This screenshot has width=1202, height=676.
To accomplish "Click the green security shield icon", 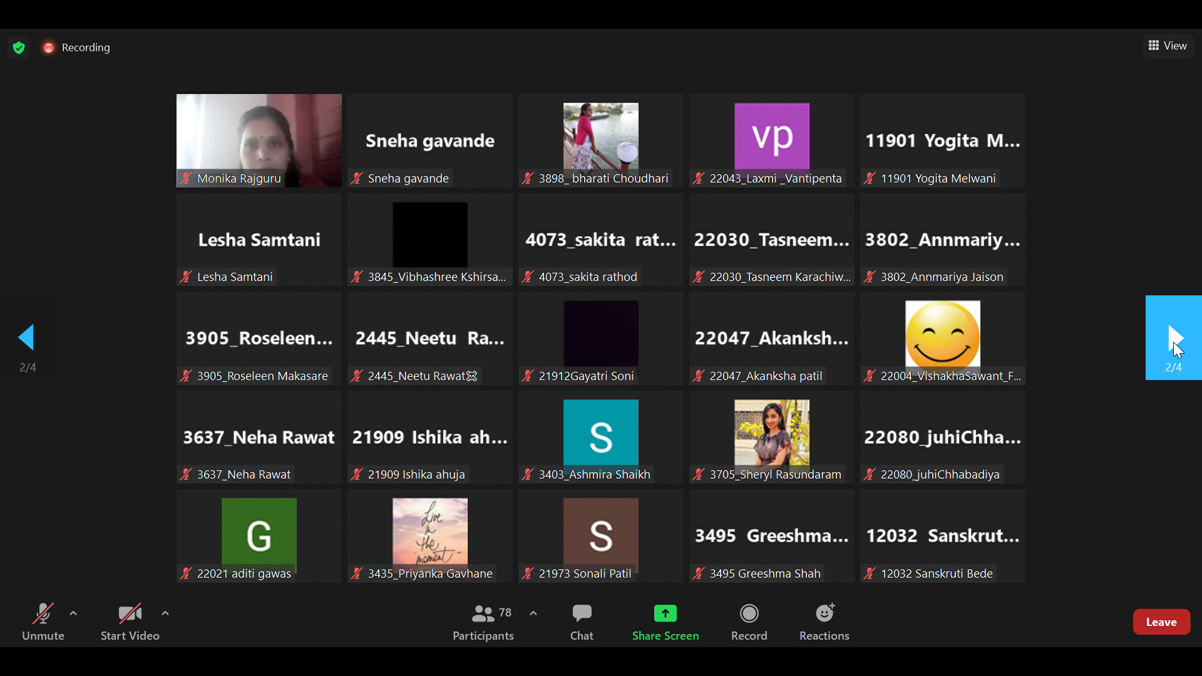I will coord(19,48).
